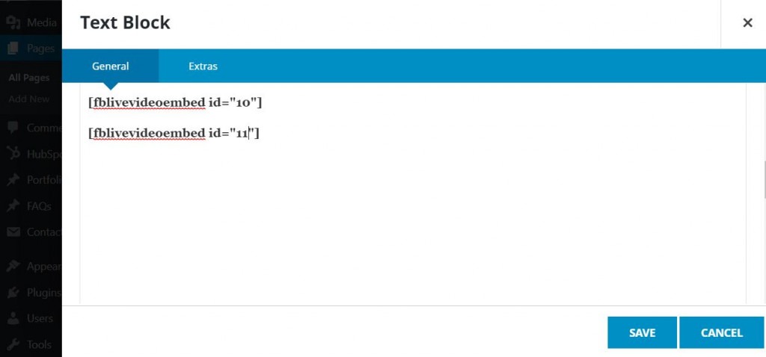Open the Contact envelope icon
The width and height of the screenshot is (766, 357).
coord(13,232)
